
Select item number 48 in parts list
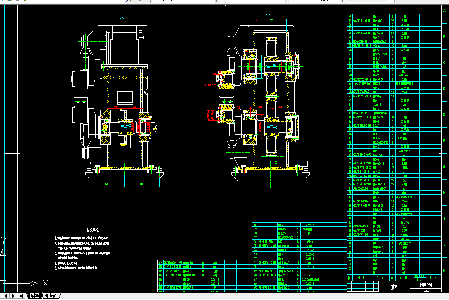click(x=349, y=75)
